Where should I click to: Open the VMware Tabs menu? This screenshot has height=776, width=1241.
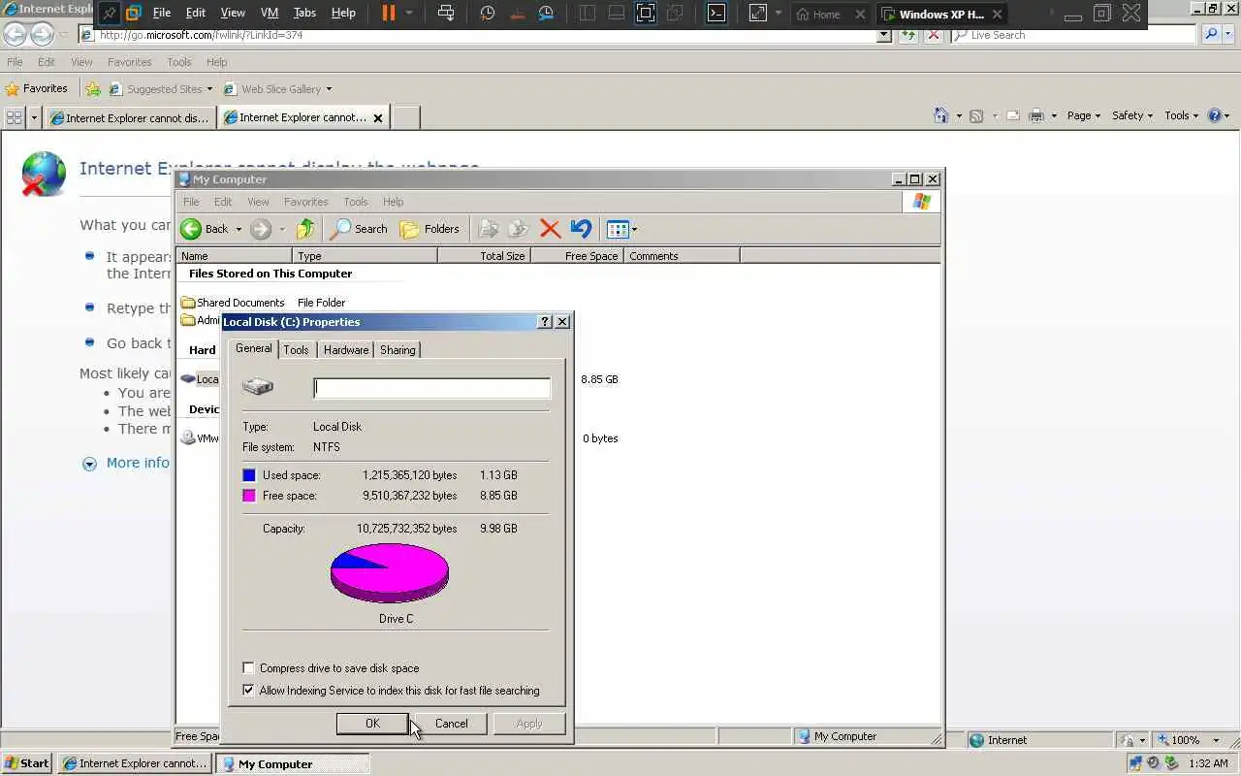[x=304, y=14]
